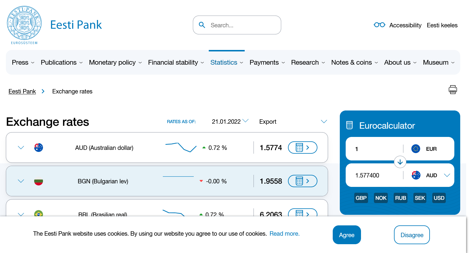
Task: Open the rates date dropdown 21.01.2022
Action: 230,121
